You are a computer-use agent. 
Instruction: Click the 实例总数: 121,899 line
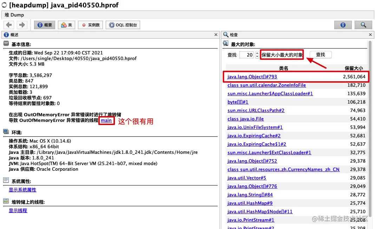pos(28,86)
